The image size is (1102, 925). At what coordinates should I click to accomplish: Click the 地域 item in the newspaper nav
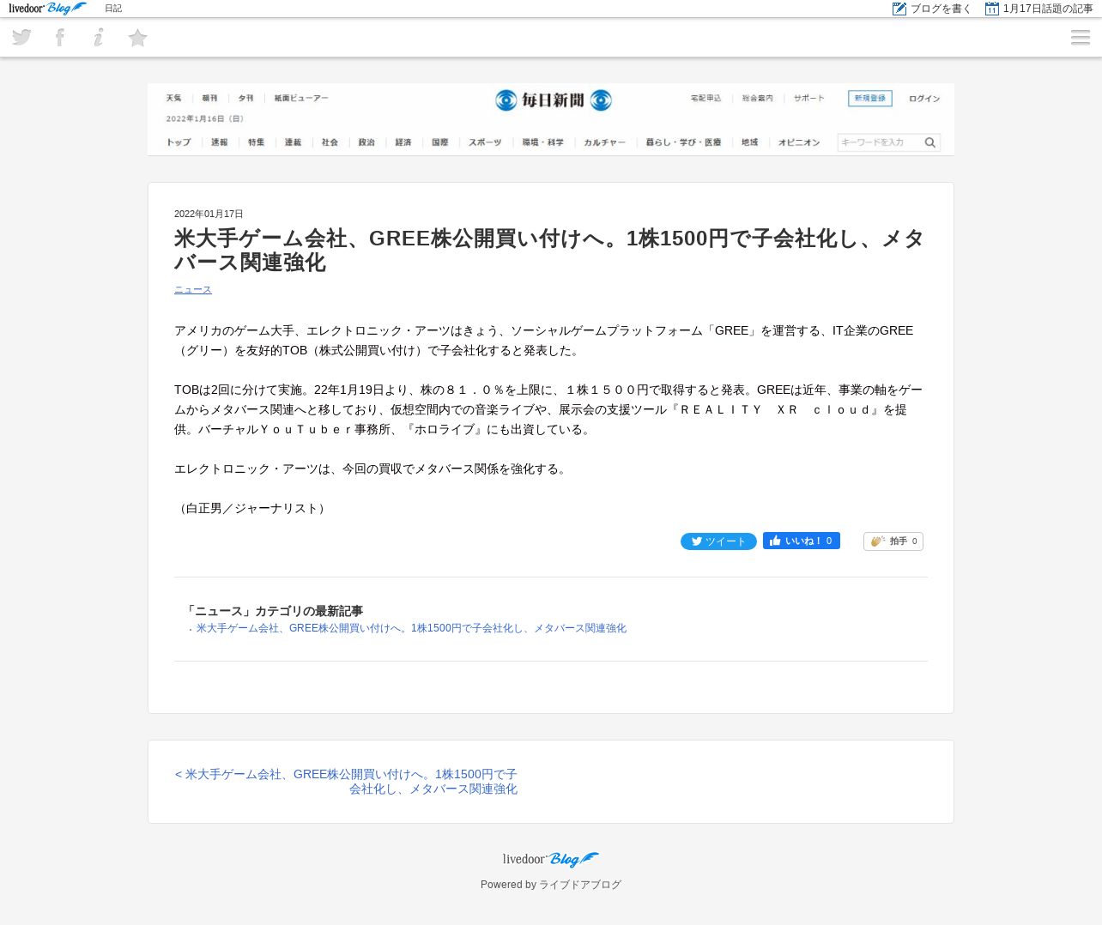tap(750, 142)
